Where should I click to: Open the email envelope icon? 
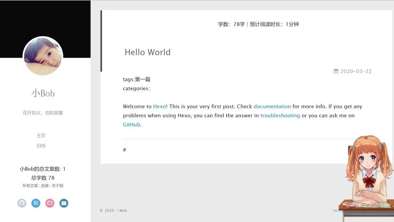64,203
